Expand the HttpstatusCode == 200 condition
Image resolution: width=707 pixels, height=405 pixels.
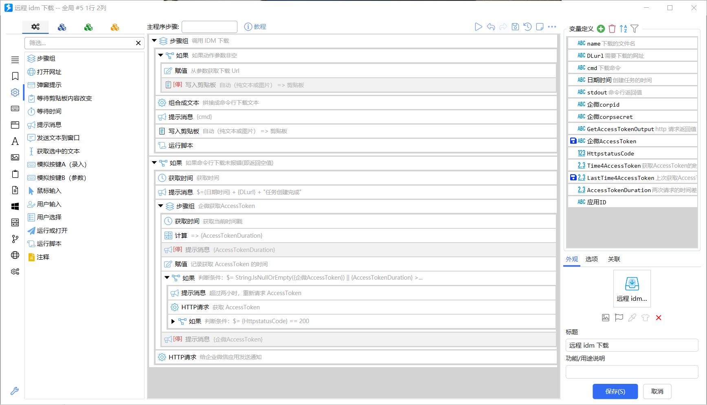pos(173,321)
